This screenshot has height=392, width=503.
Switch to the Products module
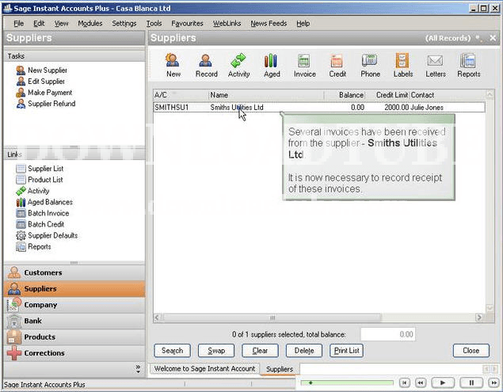[74, 337]
